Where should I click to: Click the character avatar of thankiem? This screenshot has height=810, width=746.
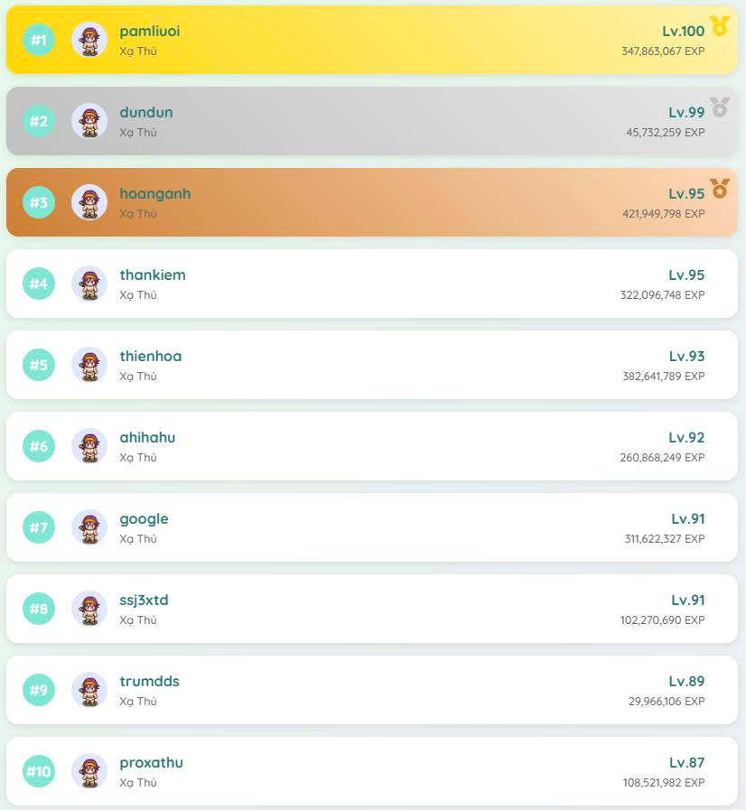[89, 284]
